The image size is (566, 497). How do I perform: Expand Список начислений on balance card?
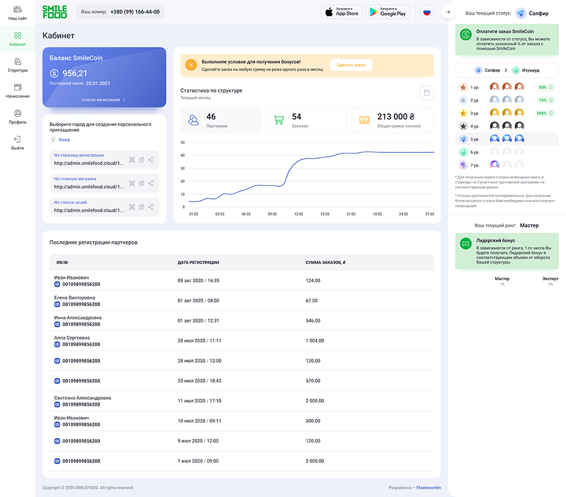[x=104, y=100]
